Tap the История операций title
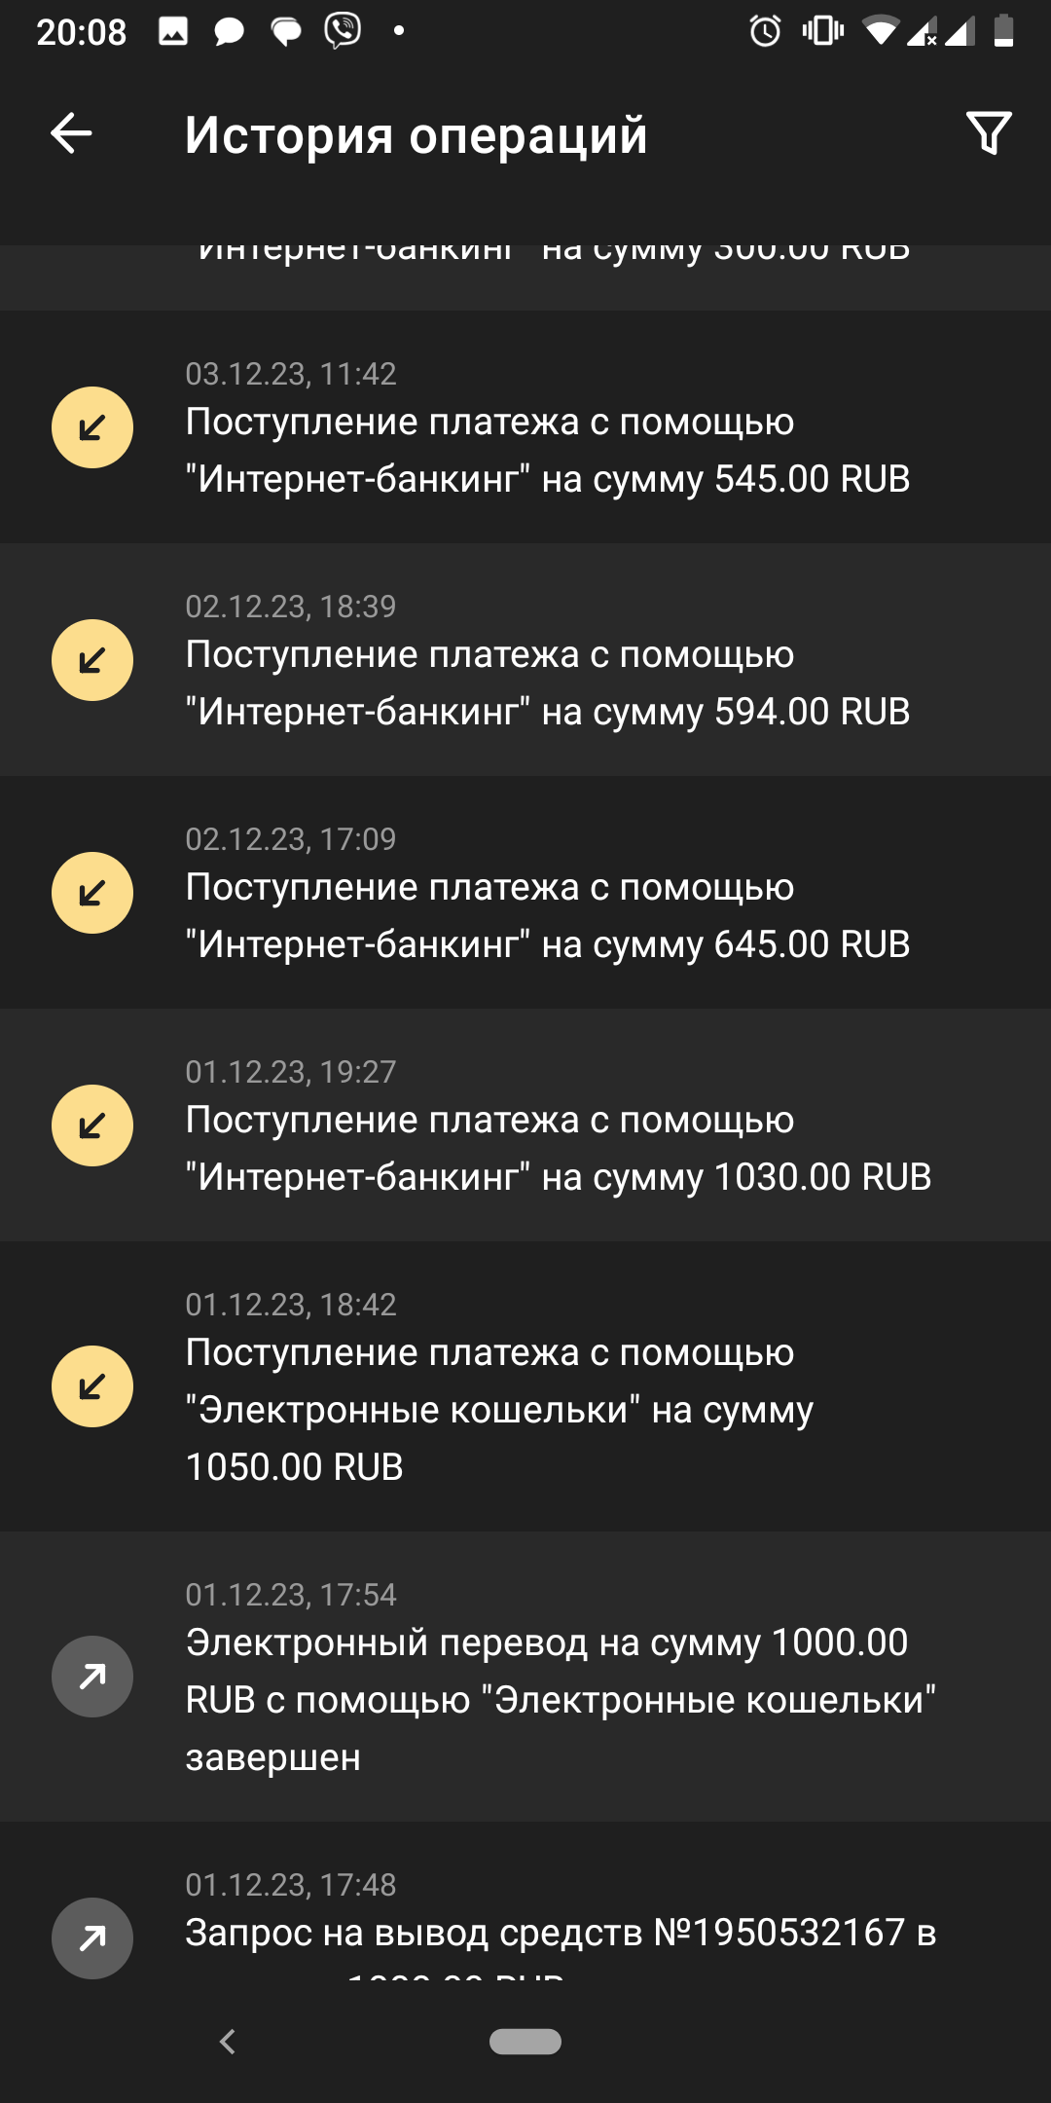Image resolution: width=1051 pixels, height=2103 pixels. [x=416, y=135]
